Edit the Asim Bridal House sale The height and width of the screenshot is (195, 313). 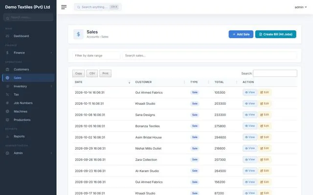(265, 137)
